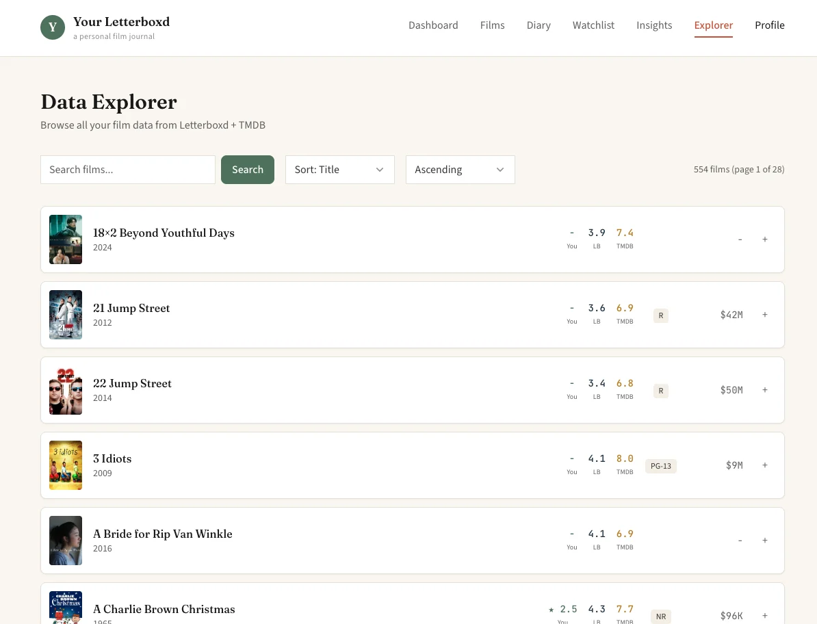The height and width of the screenshot is (624, 817).
Task: Open the Diary page
Action: (x=539, y=25)
